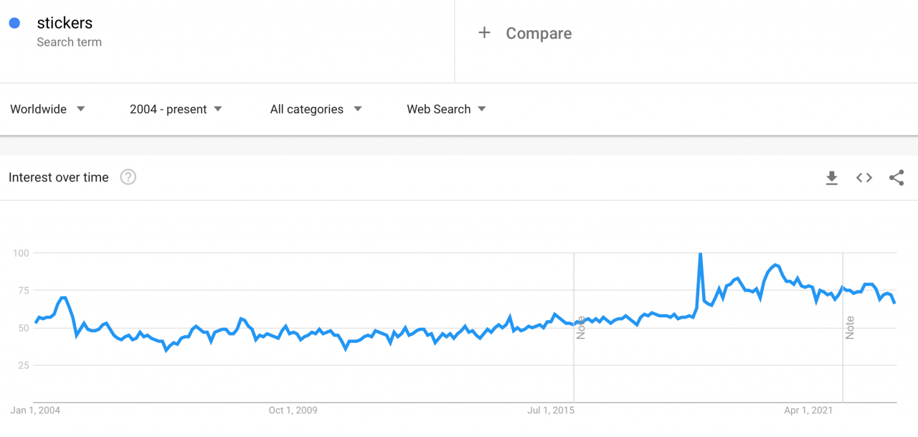
Task: Click the Apr 1, 2021 axis label
Action: tap(808, 410)
